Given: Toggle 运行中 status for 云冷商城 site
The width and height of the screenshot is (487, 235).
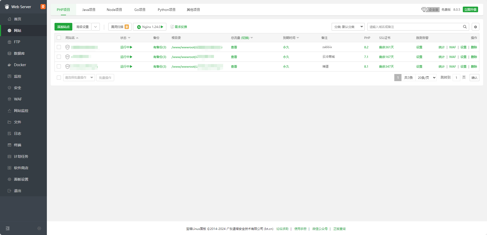Looking at the screenshot, I should [x=126, y=57].
